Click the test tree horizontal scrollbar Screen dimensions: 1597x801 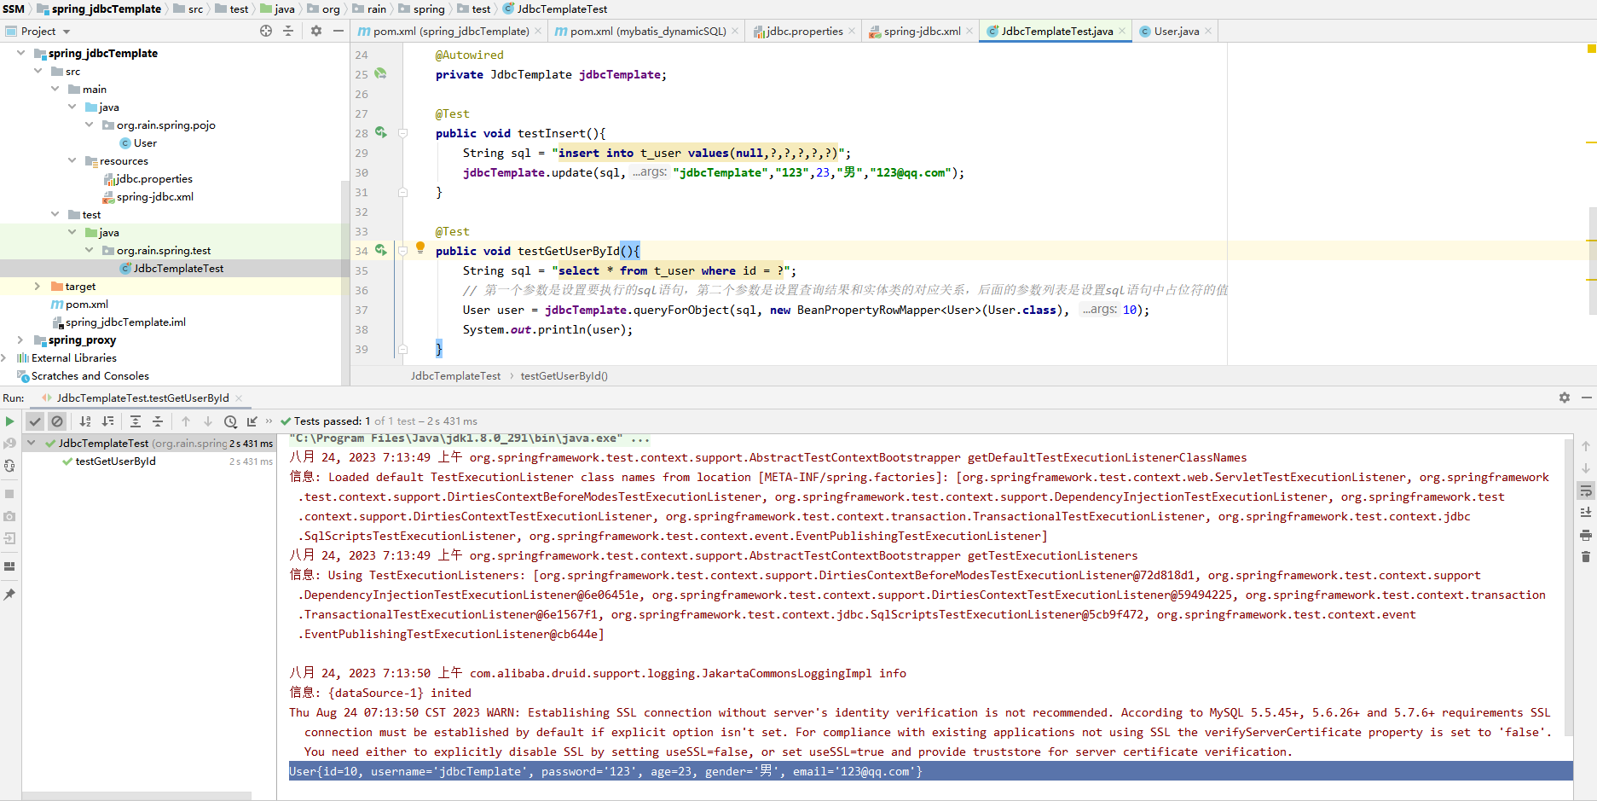(x=136, y=796)
